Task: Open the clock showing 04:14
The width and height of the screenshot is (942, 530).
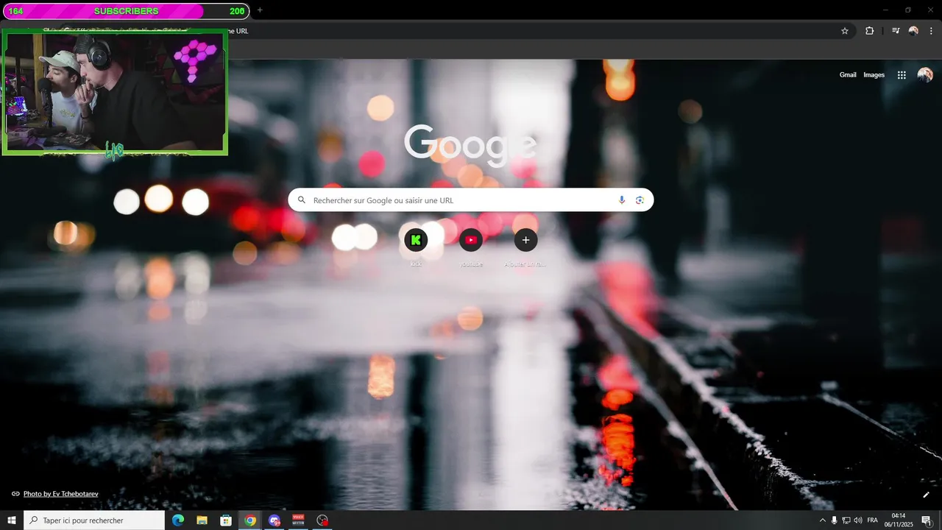Action: (899, 520)
